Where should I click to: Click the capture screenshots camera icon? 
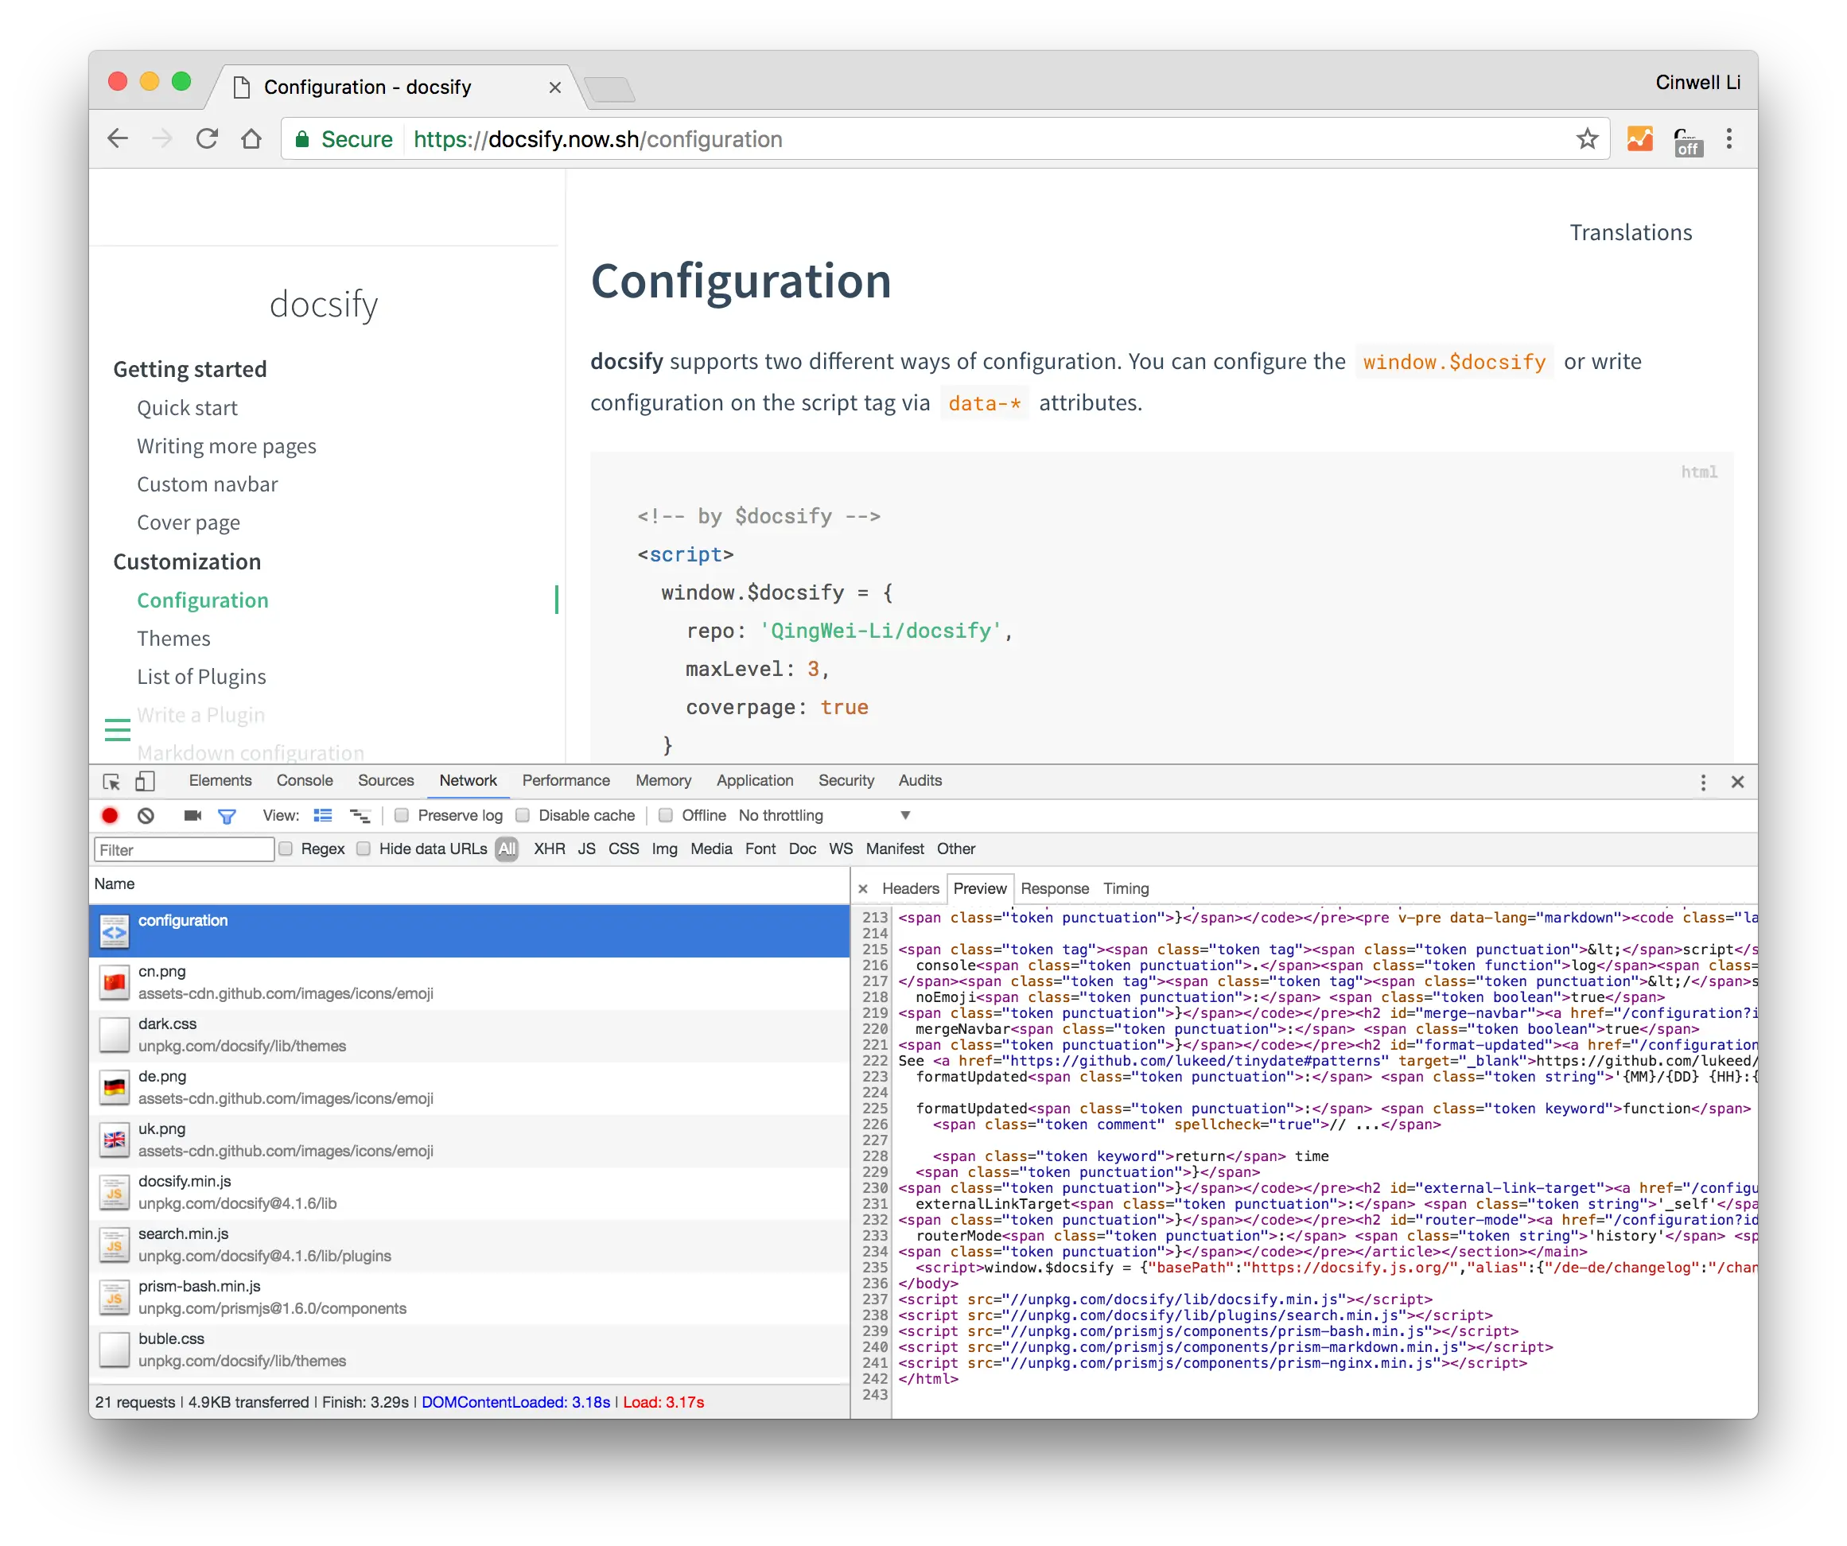pos(192,815)
